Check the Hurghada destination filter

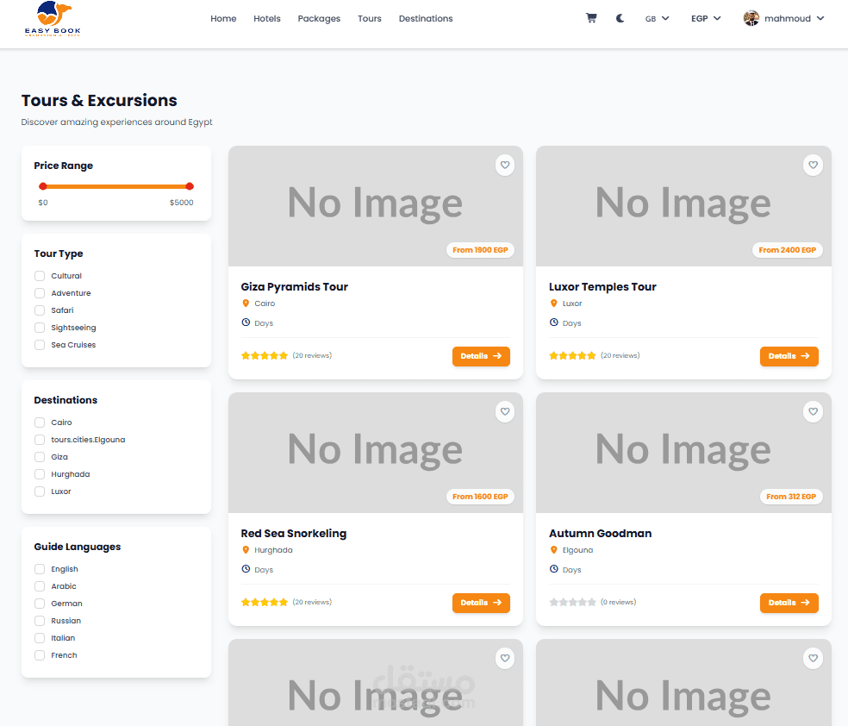coord(40,474)
